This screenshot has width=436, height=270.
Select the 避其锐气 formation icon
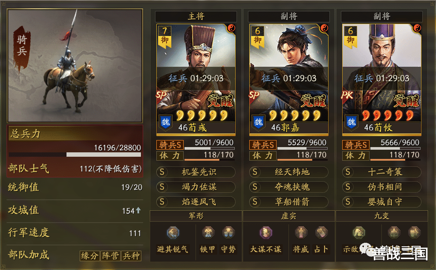(x=173, y=233)
